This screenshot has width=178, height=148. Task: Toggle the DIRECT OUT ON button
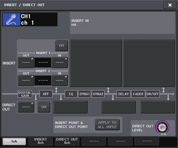pos(44,107)
